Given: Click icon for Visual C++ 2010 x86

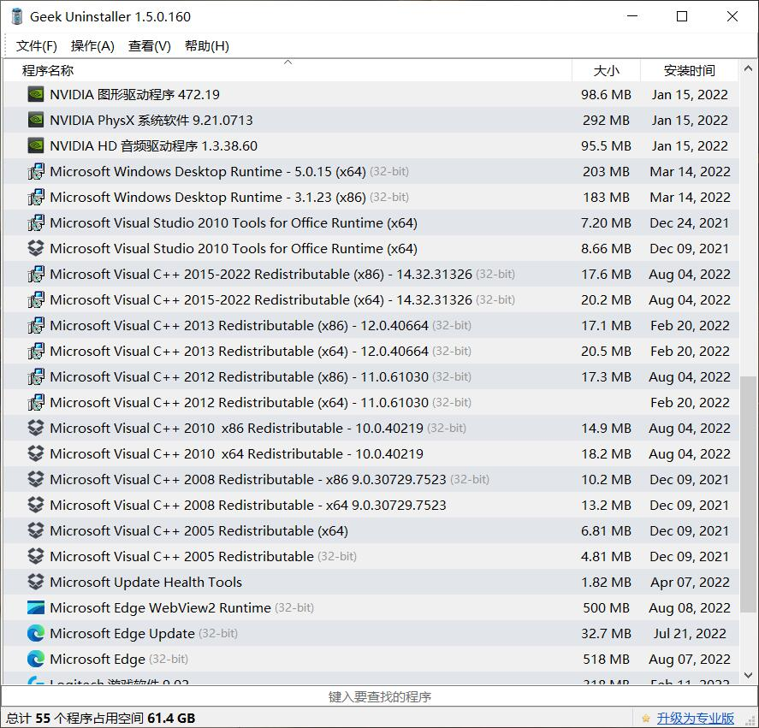Looking at the screenshot, I should 36,428.
